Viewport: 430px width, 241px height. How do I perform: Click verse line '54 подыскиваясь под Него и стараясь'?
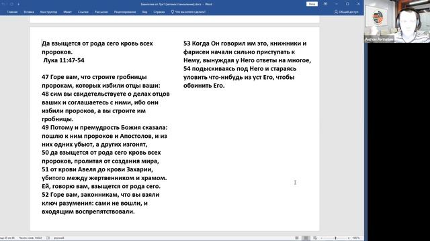(x=240, y=68)
